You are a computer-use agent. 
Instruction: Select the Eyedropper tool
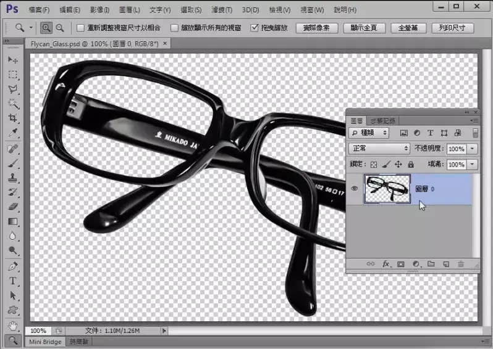point(12,133)
